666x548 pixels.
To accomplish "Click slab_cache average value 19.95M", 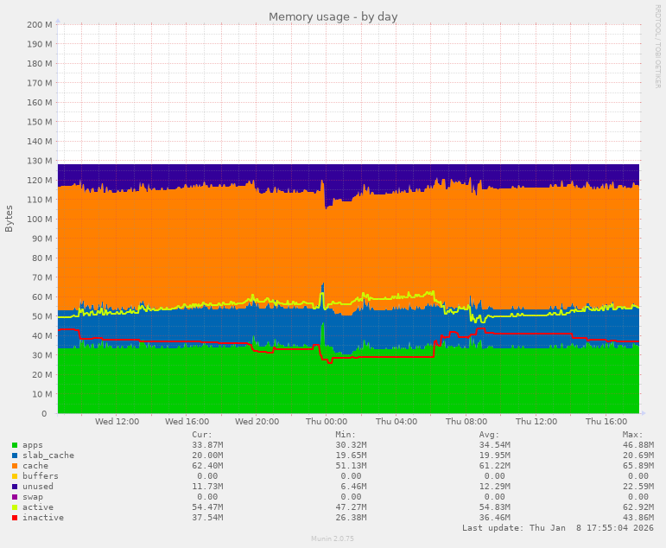I will point(494,456).
